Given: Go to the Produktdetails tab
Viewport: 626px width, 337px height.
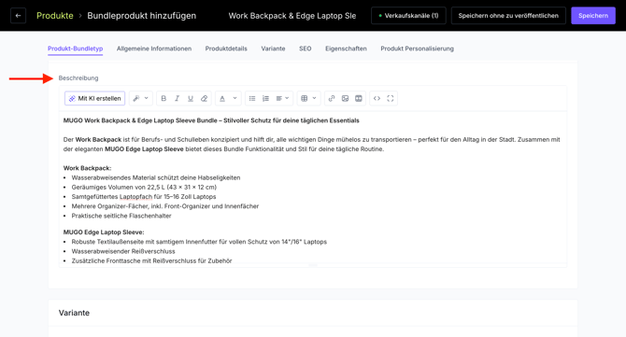Looking at the screenshot, I should click(x=226, y=49).
